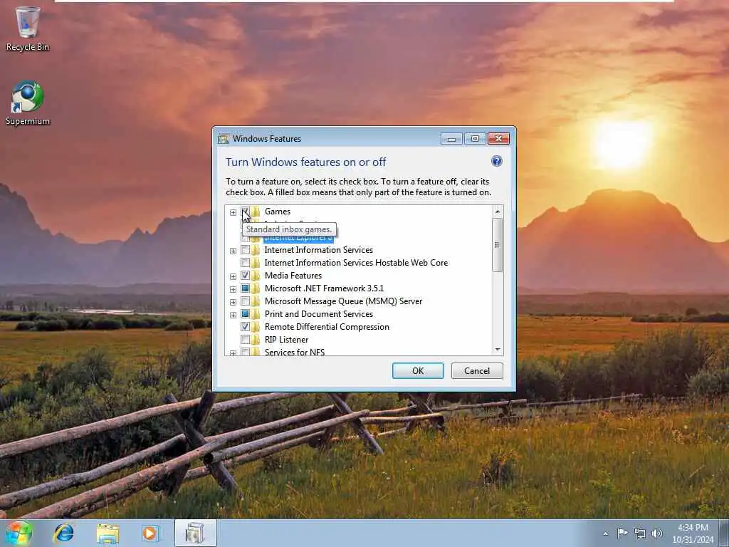Uncheck the Media Features checkbox

tap(245, 276)
